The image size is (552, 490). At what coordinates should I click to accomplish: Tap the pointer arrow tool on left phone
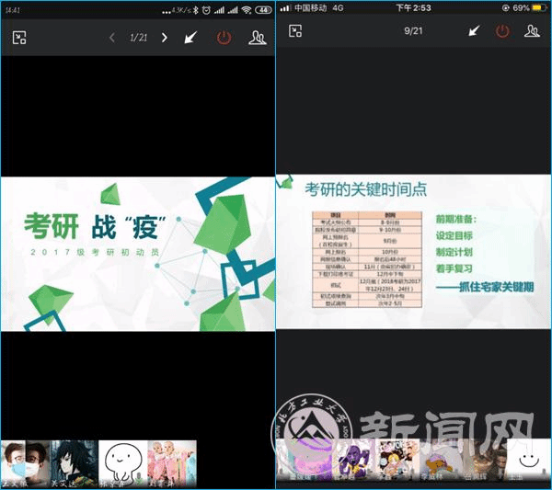[190, 38]
